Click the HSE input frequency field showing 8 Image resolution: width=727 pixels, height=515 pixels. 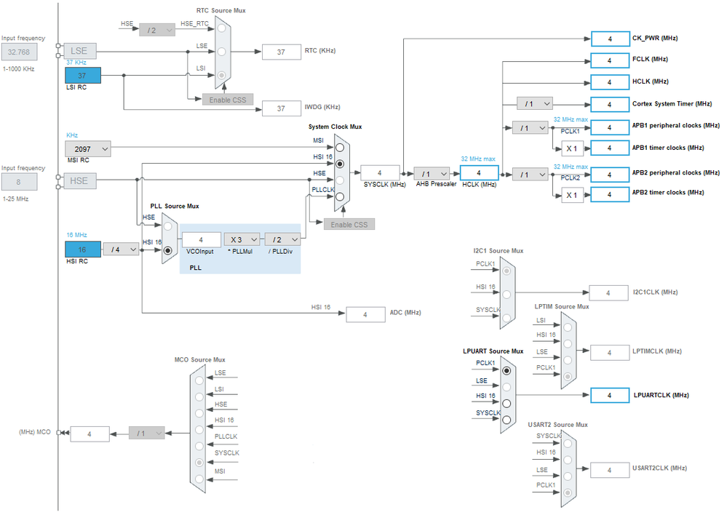point(19,182)
